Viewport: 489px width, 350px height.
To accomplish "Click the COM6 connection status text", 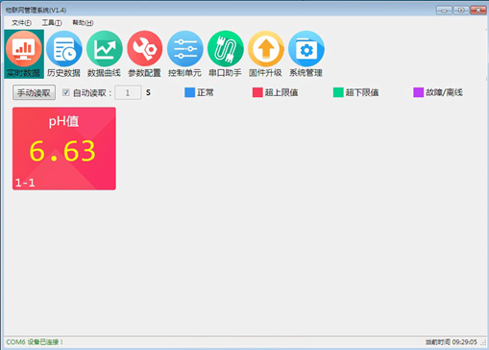I will point(35,342).
